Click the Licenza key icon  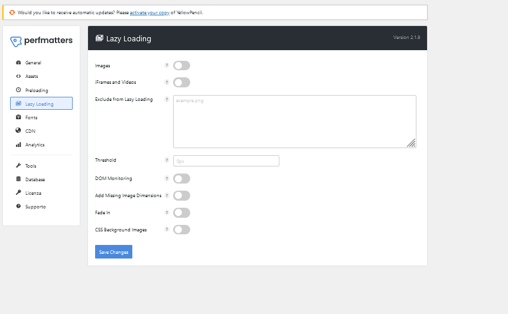pos(18,192)
